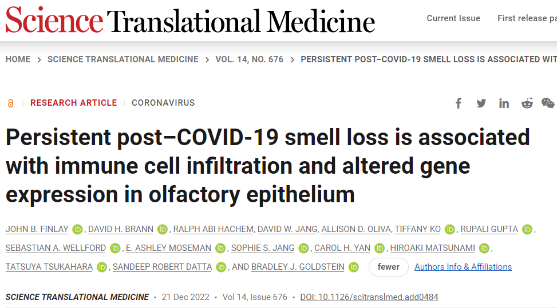The image size is (557, 308).
Task: Click the open access lock icon
Action: pyautogui.click(x=11, y=103)
